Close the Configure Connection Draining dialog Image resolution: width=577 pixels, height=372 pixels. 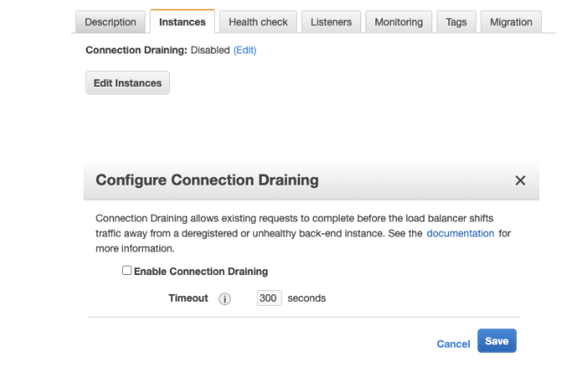520,181
